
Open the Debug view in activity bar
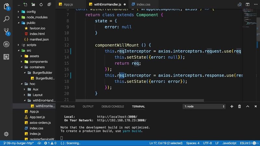[x=6, y=44]
